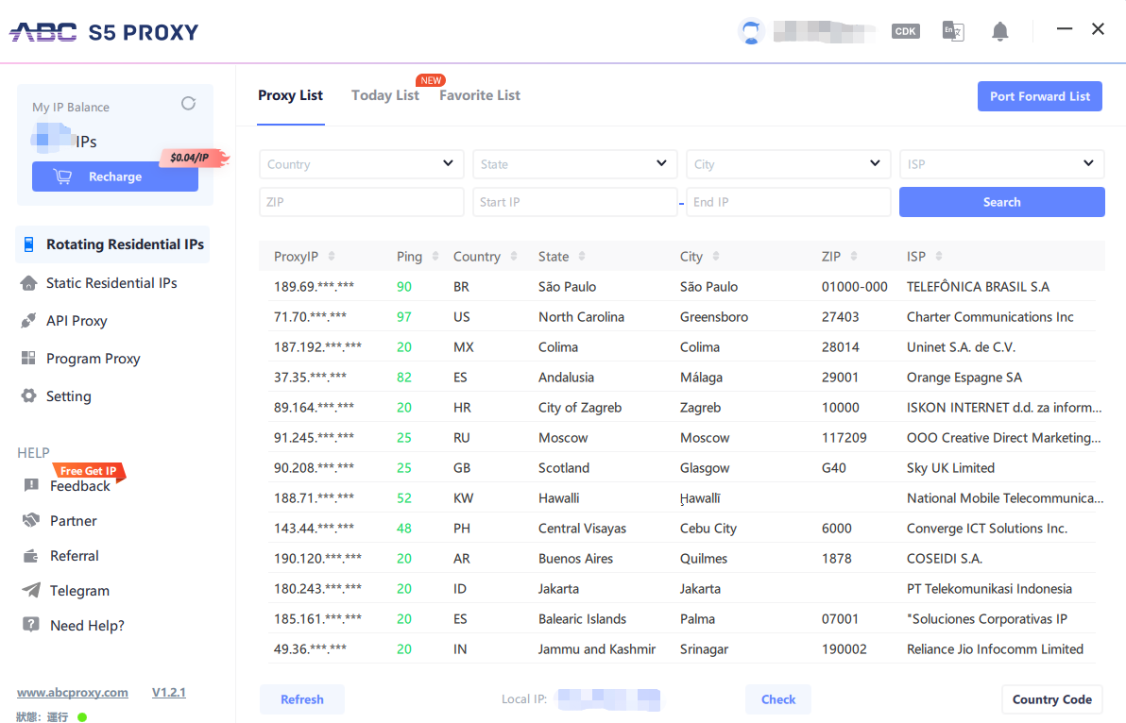This screenshot has height=723, width=1126.
Task: Select the 180.243.***.*** proxy row
Action: click(681, 588)
